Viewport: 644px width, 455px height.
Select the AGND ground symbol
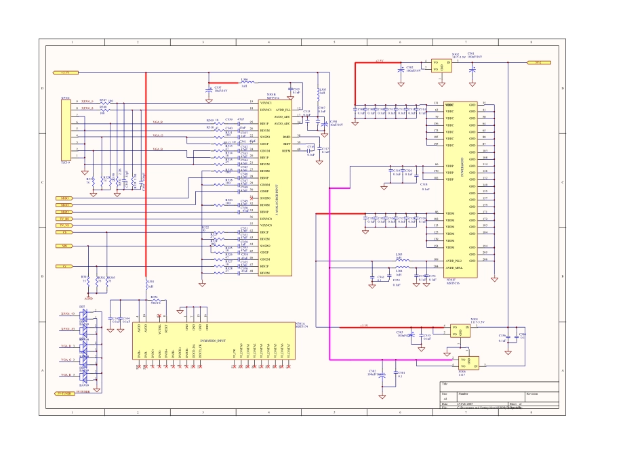pos(87,298)
